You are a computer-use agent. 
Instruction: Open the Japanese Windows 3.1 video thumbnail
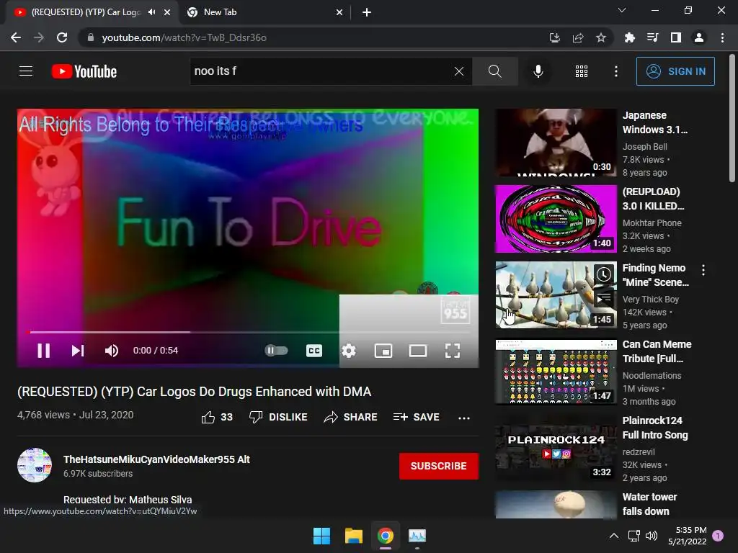pyautogui.click(x=556, y=143)
